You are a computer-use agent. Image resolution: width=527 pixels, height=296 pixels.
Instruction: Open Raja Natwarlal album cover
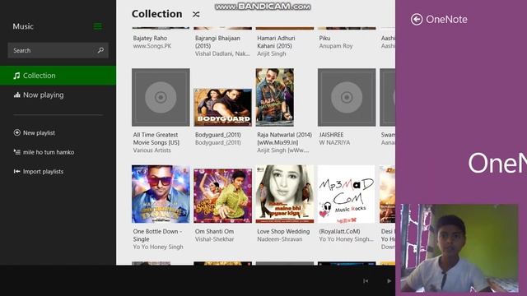tap(274, 97)
